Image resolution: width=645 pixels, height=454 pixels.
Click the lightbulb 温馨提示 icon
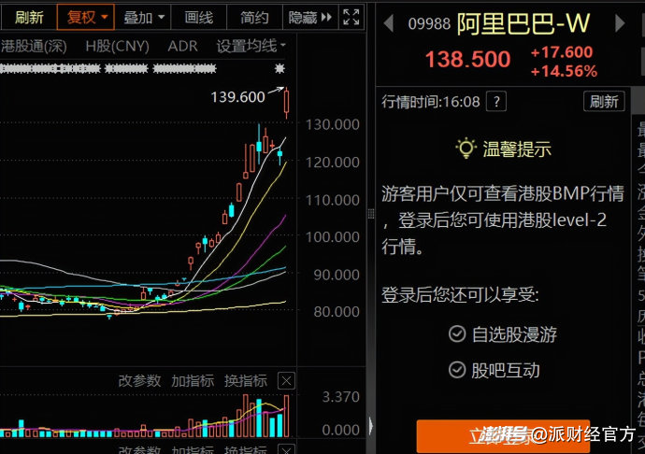[x=465, y=148]
